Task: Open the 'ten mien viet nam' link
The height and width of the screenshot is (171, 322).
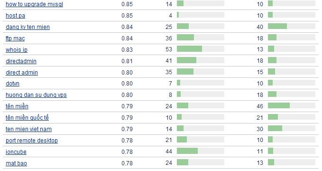Action: coord(29,129)
